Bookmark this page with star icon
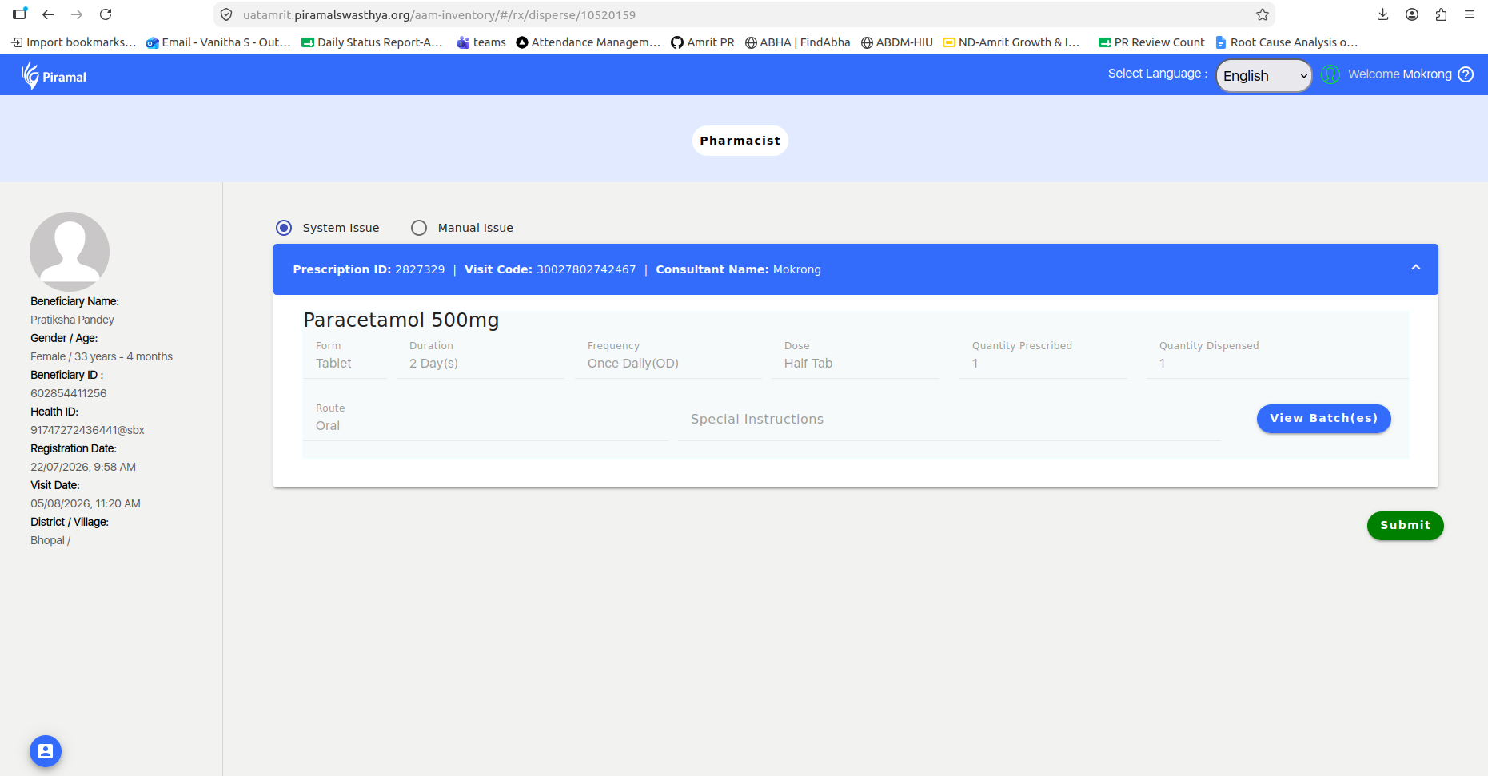The height and width of the screenshot is (776, 1488). pyautogui.click(x=1263, y=14)
